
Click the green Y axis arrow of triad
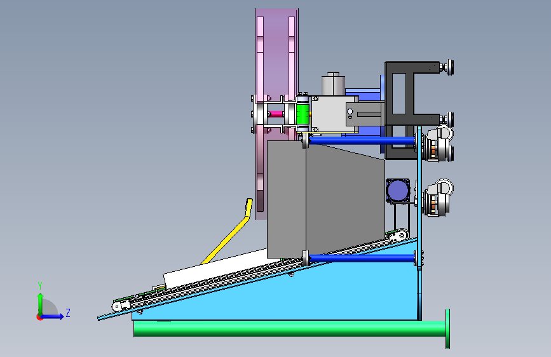[x=41, y=303]
